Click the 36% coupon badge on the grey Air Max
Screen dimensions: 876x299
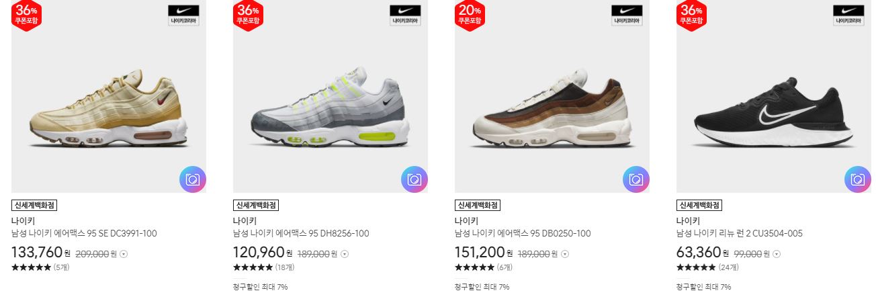click(x=248, y=15)
